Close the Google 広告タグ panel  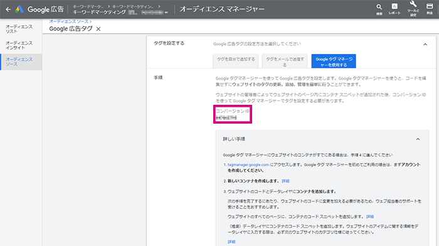click(x=98, y=29)
